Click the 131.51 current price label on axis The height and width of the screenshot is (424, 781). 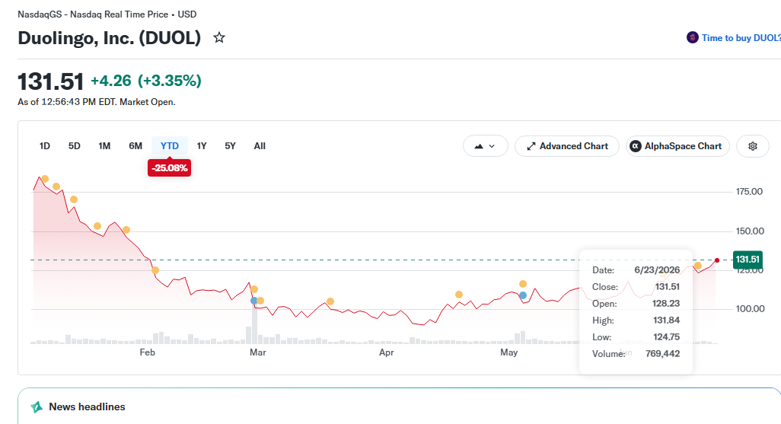[748, 259]
